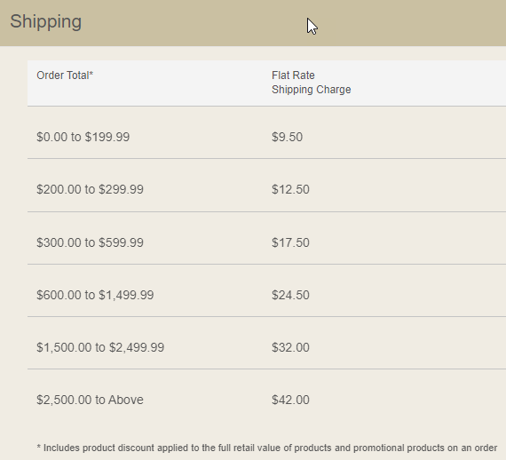The width and height of the screenshot is (506, 460).
Task: Click the $9.50 shipping charge
Action: point(288,137)
